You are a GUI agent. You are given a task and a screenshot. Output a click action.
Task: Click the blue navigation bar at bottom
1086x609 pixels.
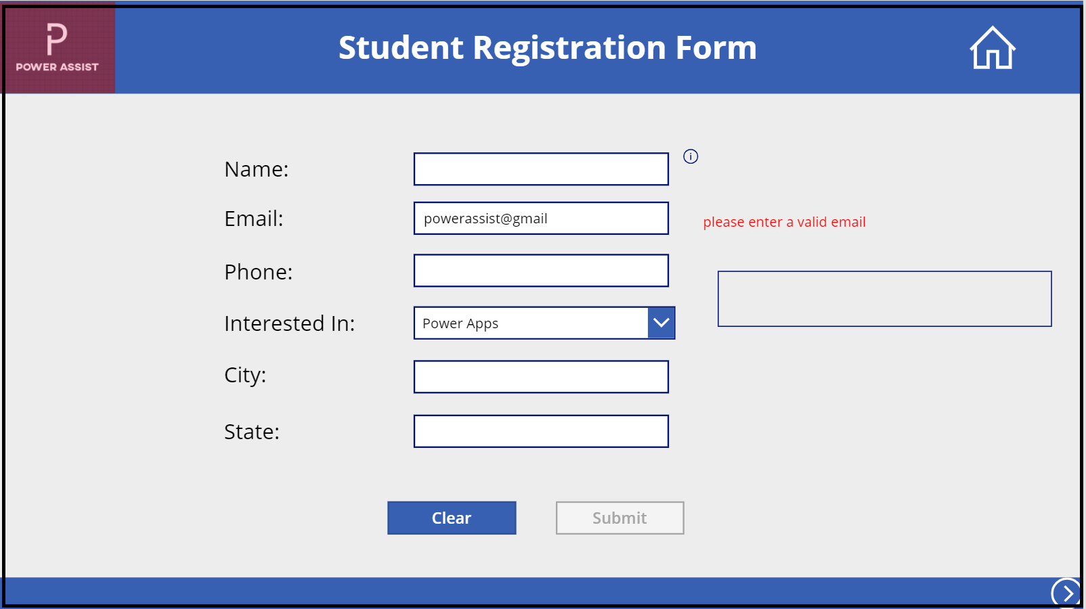click(x=474, y=589)
